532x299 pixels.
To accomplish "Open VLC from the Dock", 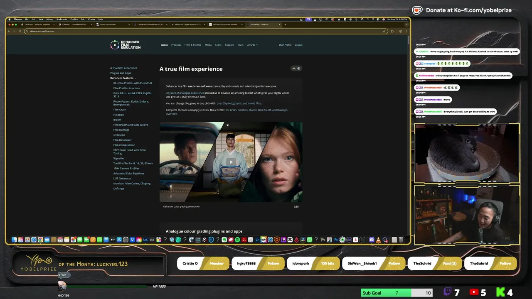I will tap(378, 240).
